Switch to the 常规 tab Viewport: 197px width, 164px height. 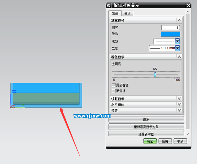click(x=115, y=13)
